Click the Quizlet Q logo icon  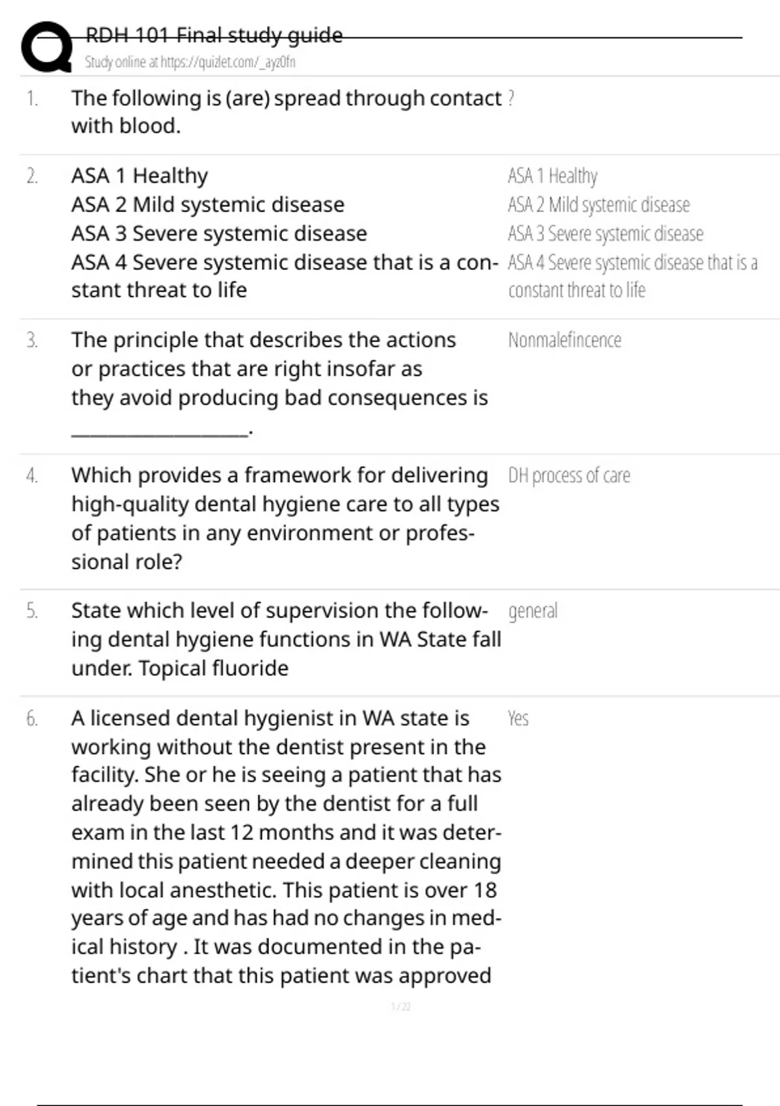point(47,47)
